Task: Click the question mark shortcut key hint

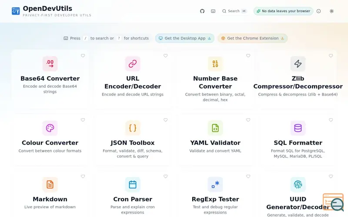Action: pyautogui.click(x=119, y=38)
